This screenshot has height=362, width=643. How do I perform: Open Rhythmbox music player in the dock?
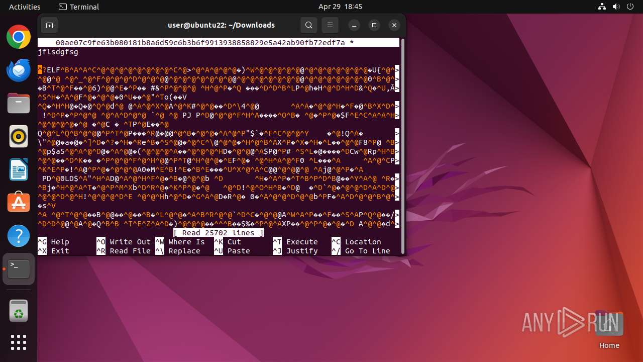click(x=19, y=136)
